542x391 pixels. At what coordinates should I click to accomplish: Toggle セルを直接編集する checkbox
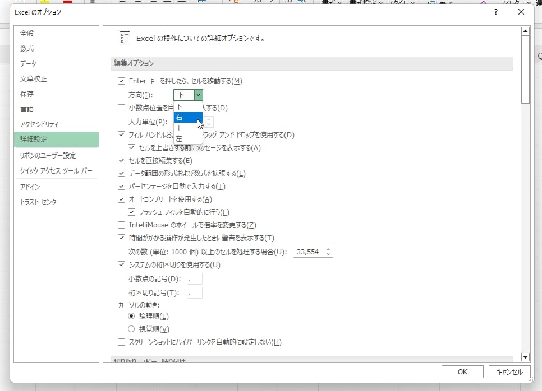(121, 161)
